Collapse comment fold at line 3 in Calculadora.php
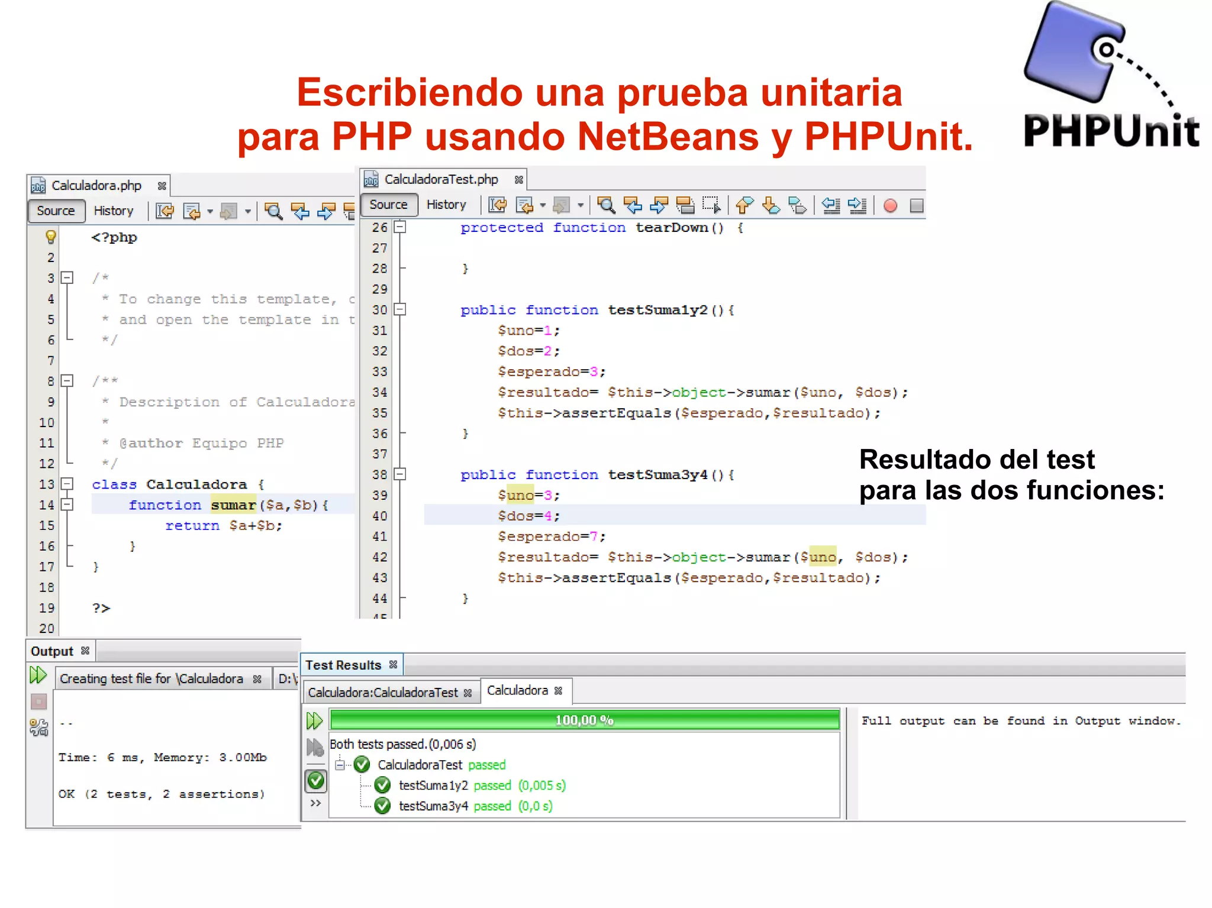 [68, 277]
